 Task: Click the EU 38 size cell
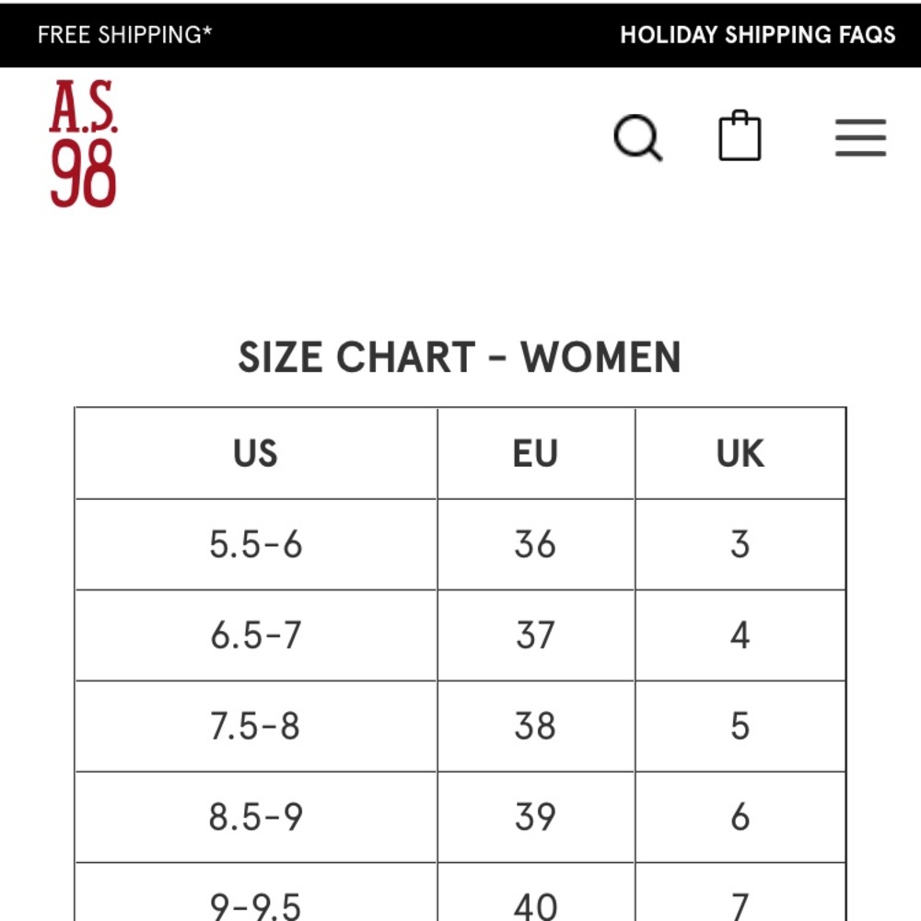pyautogui.click(x=535, y=726)
